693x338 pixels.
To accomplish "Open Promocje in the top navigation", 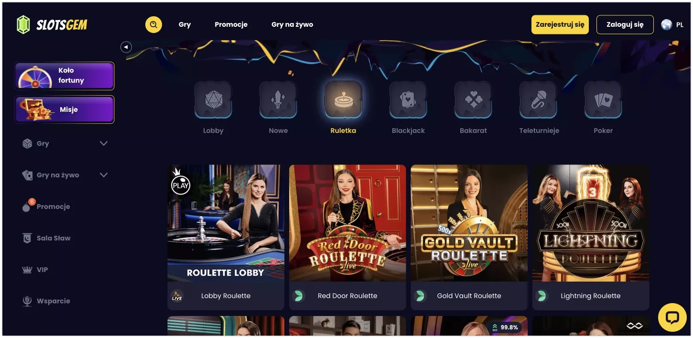I will coord(231,24).
